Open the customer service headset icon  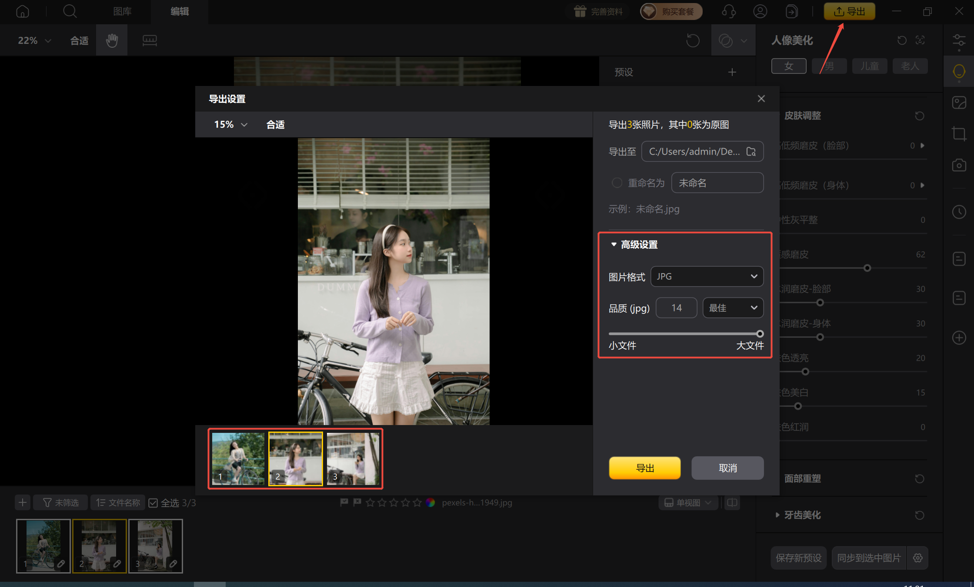pos(728,11)
